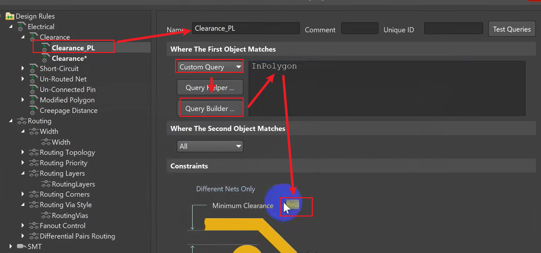
Task: Click the Minimum Clearance label
Action: (x=243, y=206)
